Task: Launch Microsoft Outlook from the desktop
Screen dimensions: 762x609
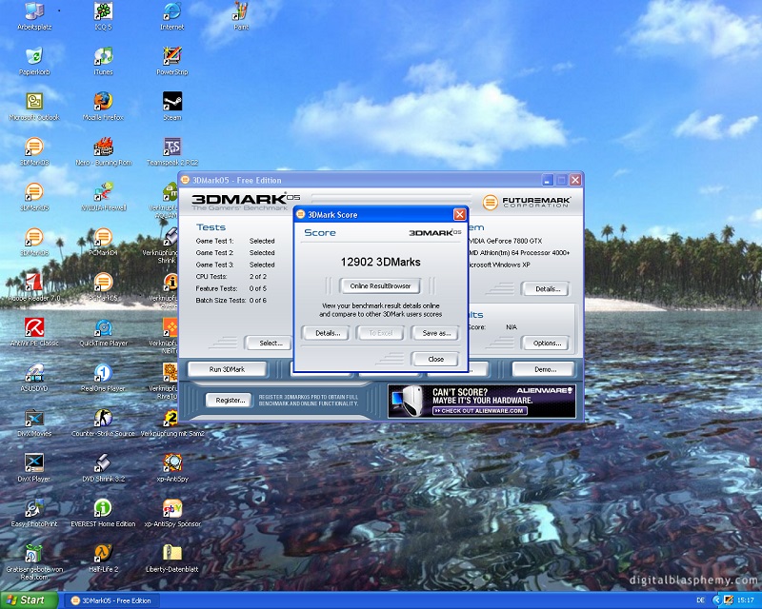Action: pos(34,107)
